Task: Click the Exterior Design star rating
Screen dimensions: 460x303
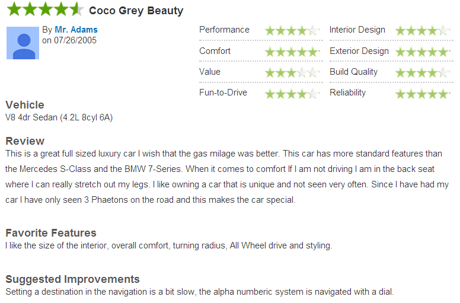Action: click(423, 52)
